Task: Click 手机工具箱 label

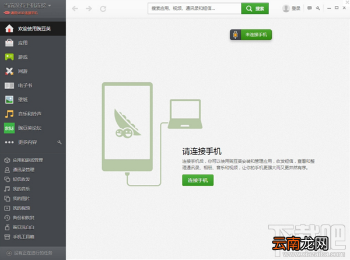Action: [23, 237]
